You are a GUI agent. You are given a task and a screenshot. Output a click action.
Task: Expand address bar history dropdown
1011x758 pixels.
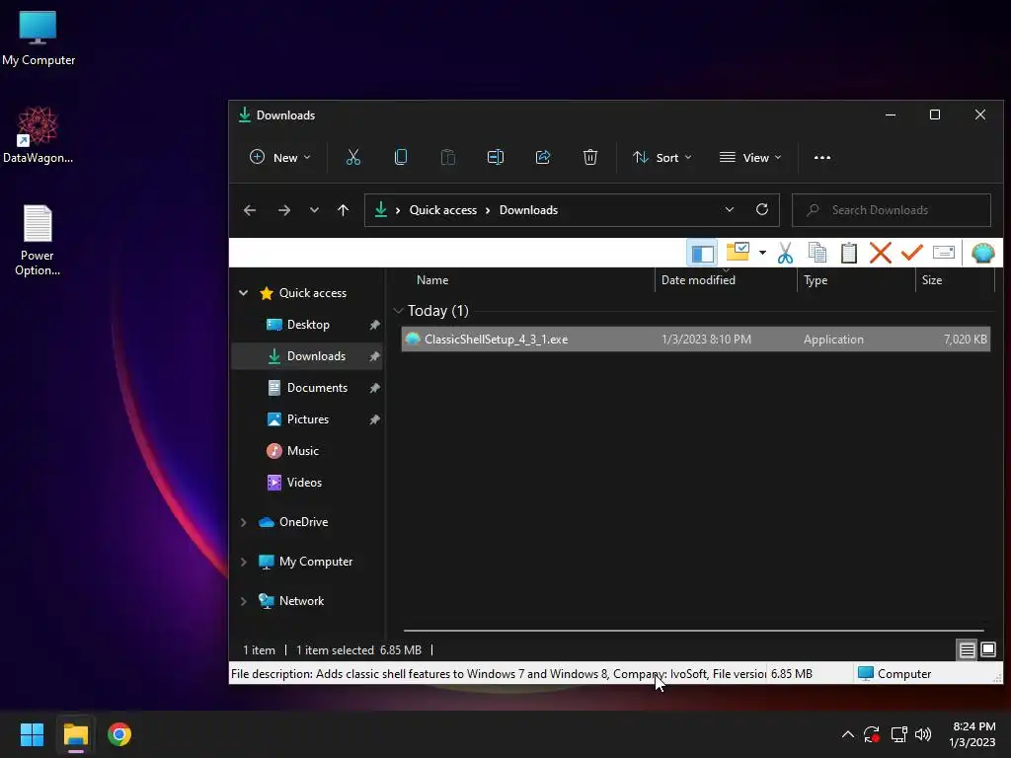[730, 209]
